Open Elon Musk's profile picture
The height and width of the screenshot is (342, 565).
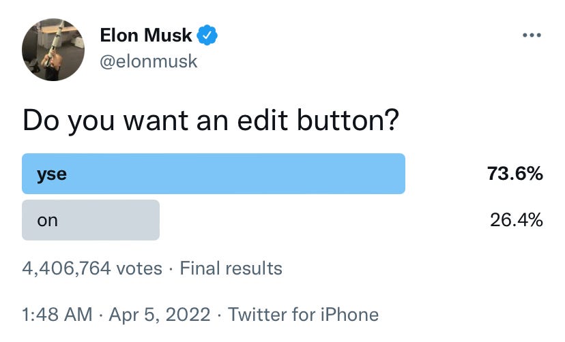53,50
